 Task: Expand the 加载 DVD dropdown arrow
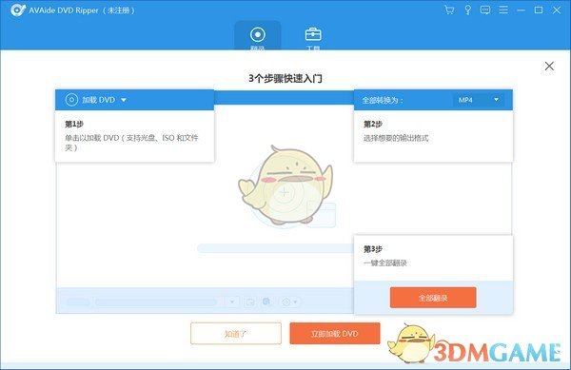(x=124, y=100)
